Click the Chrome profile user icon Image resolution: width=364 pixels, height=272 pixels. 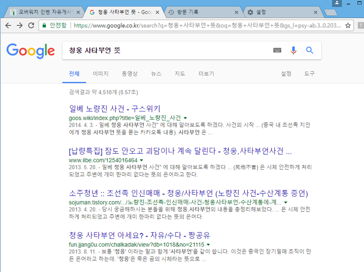click(x=337, y=3)
